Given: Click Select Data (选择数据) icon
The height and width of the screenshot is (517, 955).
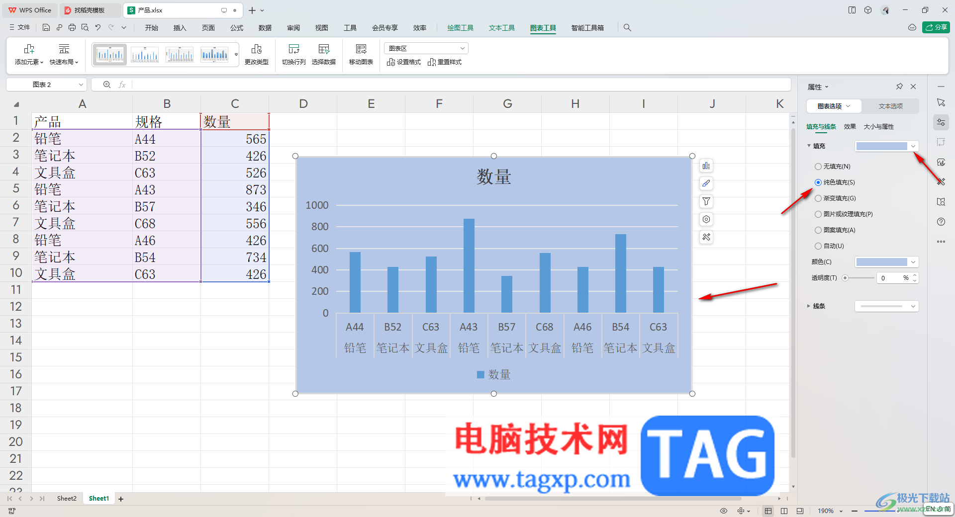Looking at the screenshot, I should (x=324, y=55).
